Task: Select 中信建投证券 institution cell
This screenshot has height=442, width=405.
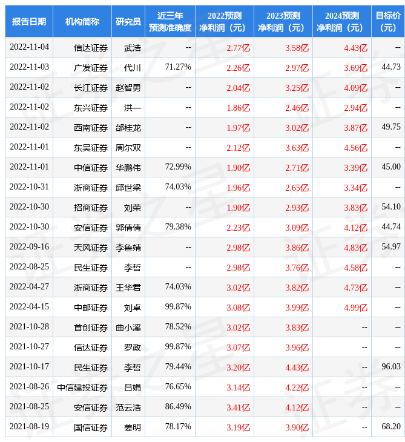Action: pyautogui.click(x=82, y=388)
